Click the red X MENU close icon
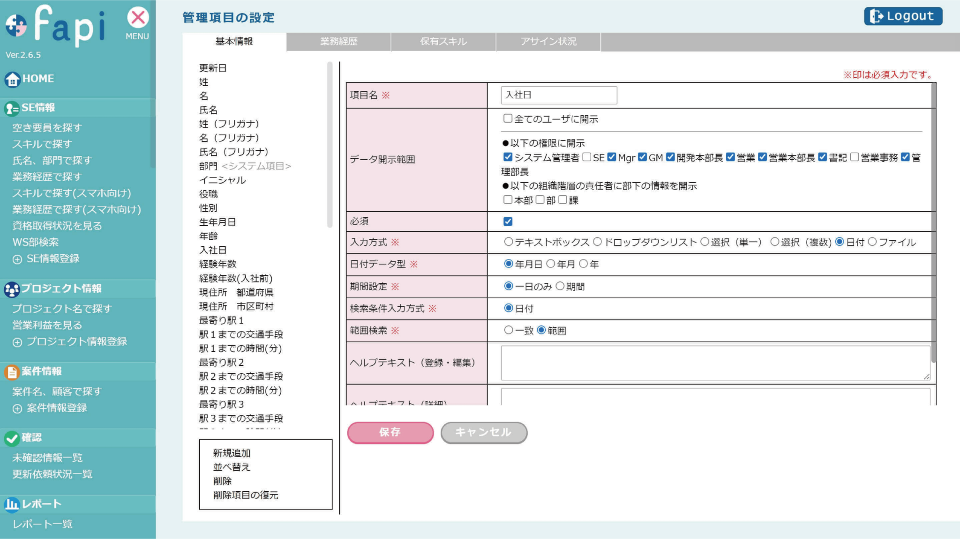This screenshot has height=539, width=960. 138,18
